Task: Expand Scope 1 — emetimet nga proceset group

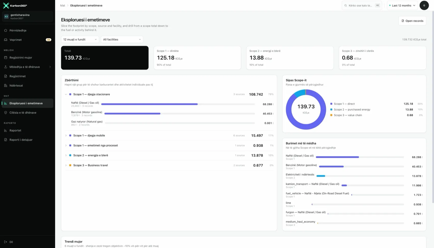Action: point(66,145)
